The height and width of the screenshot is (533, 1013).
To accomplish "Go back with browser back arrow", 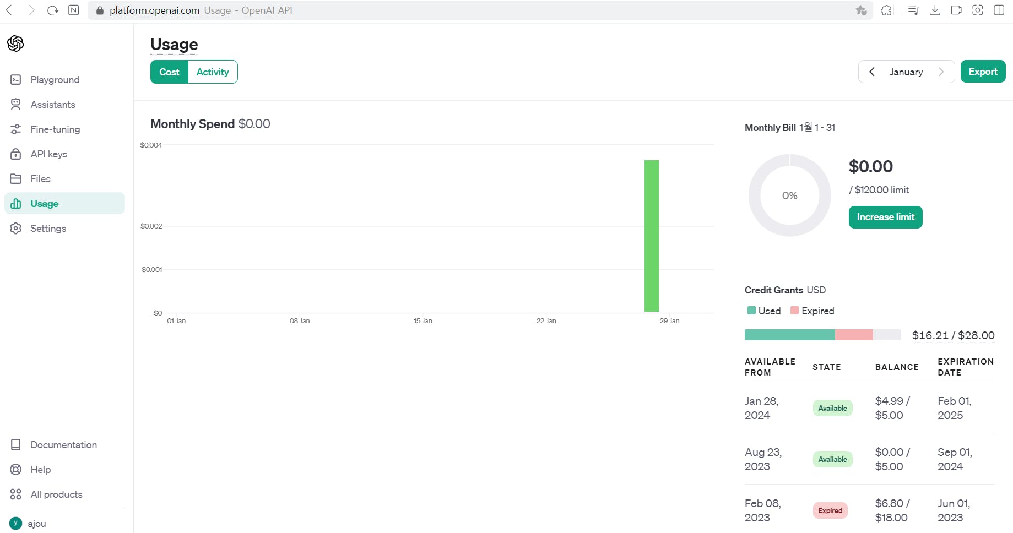I will click(x=9, y=10).
